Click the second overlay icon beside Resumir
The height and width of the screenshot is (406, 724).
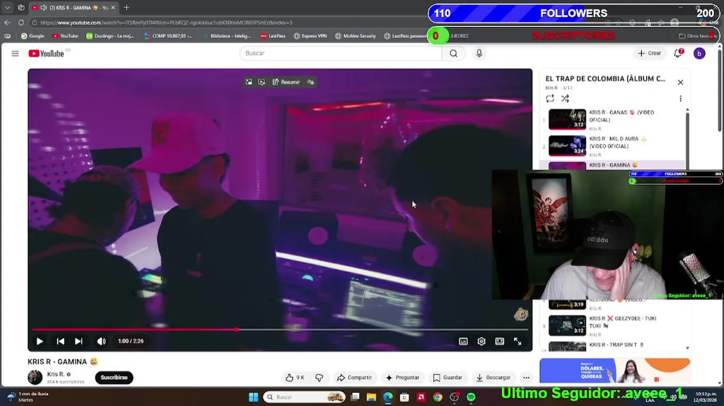(x=261, y=82)
